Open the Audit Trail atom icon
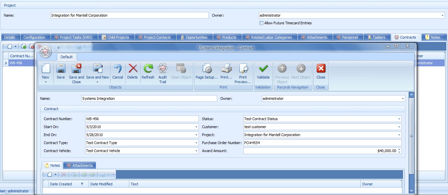 click(x=163, y=69)
